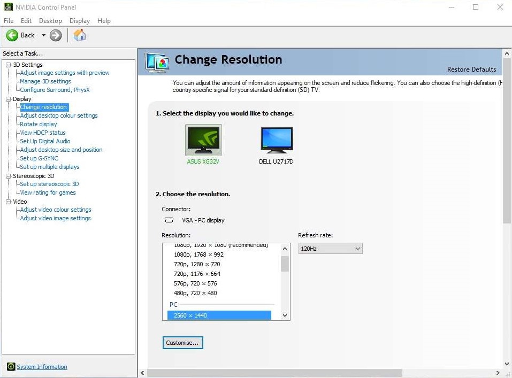512x378 pixels.
Task: Select 1080p, 1768 × 992 resolution
Action: [x=199, y=254]
